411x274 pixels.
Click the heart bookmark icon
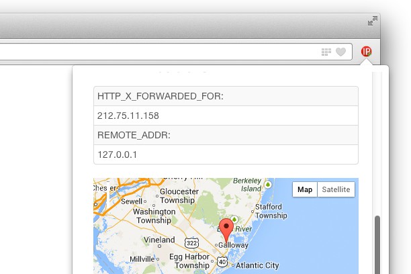pyautogui.click(x=340, y=52)
